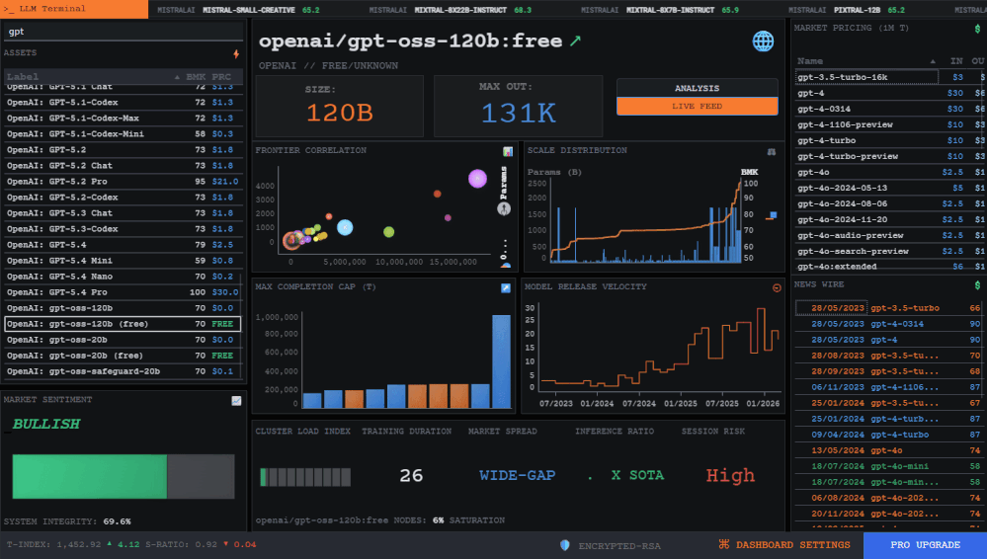
Task: Click the globe icon beside the model title
Action: [763, 41]
